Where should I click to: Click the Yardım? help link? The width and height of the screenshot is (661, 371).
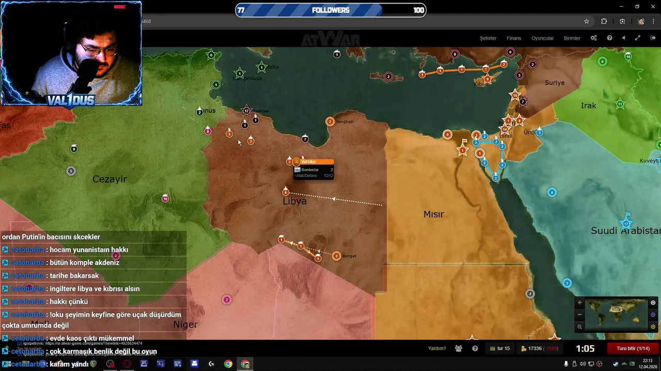[437, 348]
